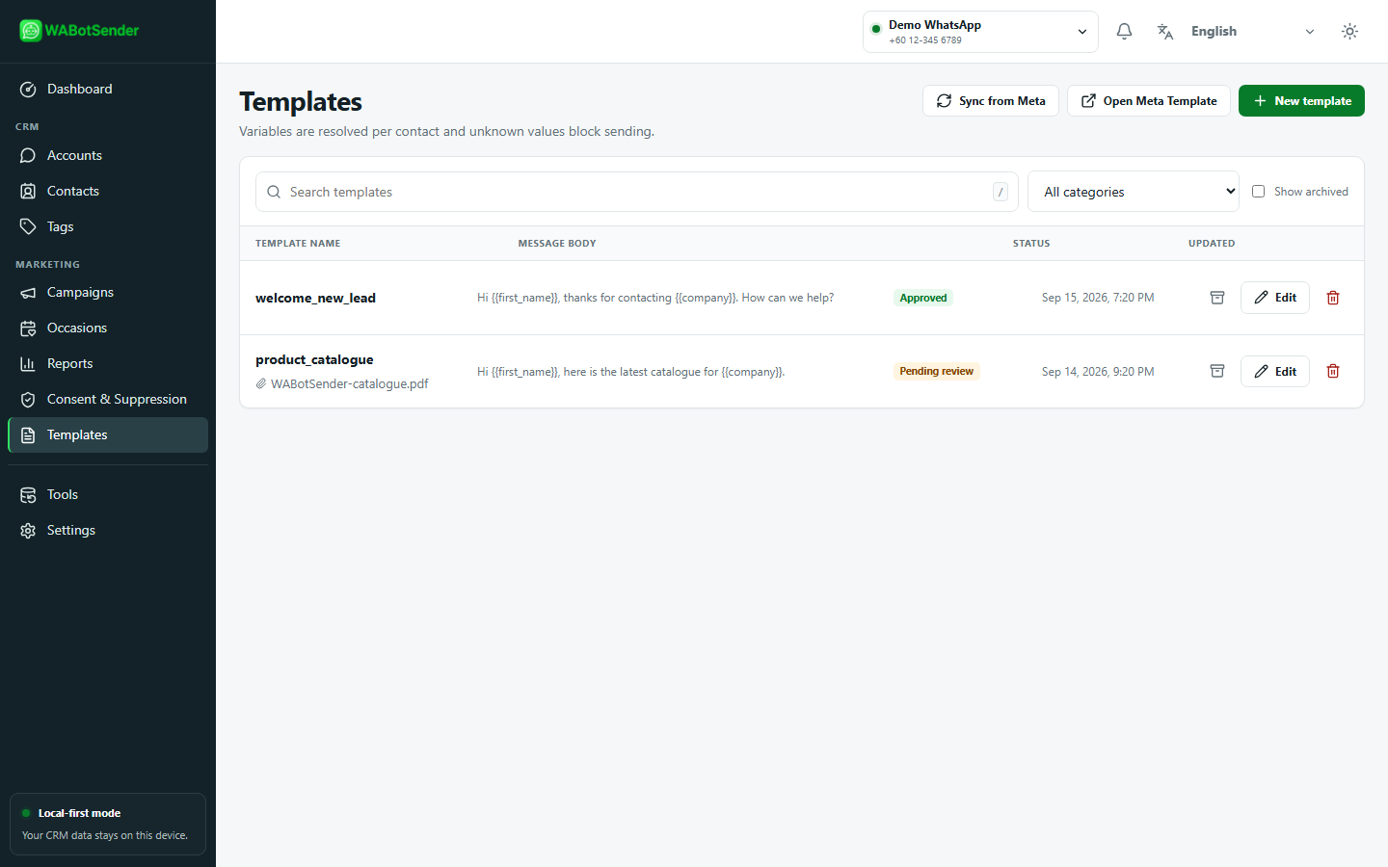Open Contacts from the sidebar
This screenshot has width=1388, height=867.
tap(108, 191)
